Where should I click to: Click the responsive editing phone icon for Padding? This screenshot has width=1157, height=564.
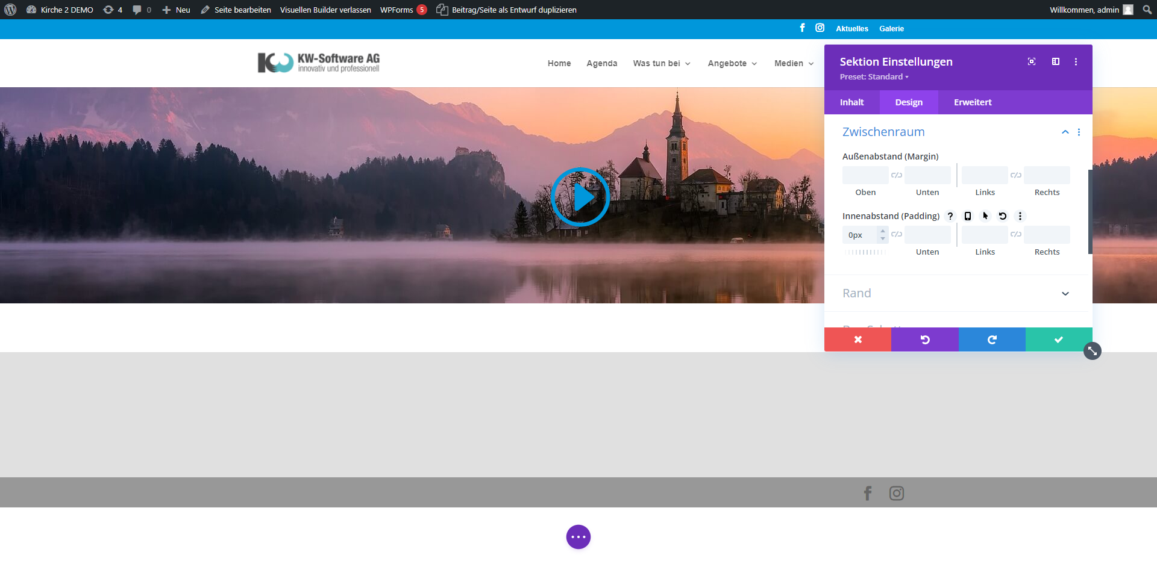click(x=968, y=216)
